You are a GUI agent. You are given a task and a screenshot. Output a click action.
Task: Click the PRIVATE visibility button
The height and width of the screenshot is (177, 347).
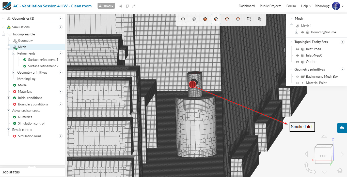click(106, 6)
